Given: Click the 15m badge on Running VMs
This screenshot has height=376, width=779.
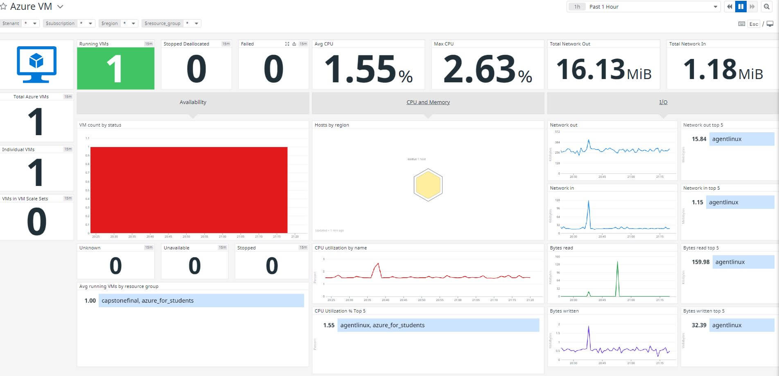Looking at the screenshot, I should (x=149, y=44).
